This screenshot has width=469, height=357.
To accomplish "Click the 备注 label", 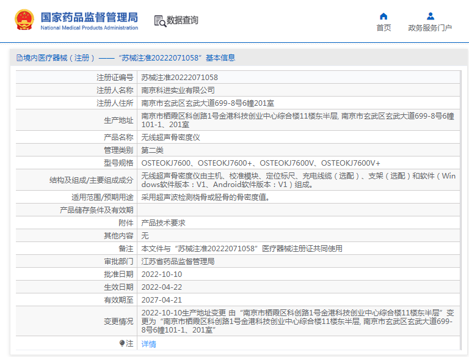I will coord(126,249).
